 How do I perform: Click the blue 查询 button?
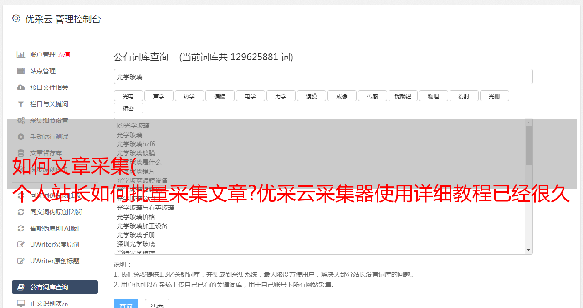(126, 304)
